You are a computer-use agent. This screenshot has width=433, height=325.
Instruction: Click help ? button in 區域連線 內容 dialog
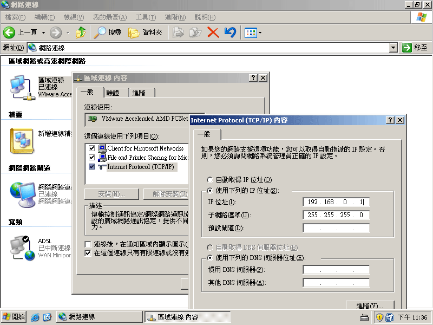[x=253, y=77]
